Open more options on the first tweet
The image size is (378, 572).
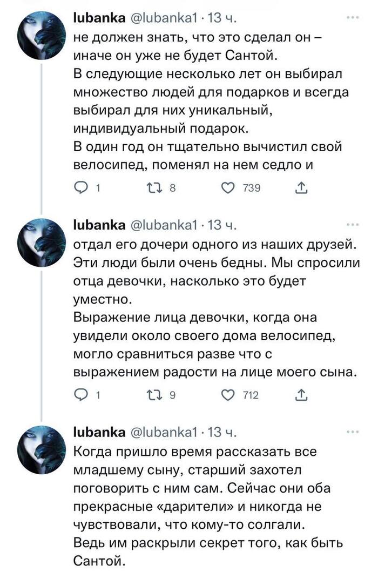(x=353, y=18)
